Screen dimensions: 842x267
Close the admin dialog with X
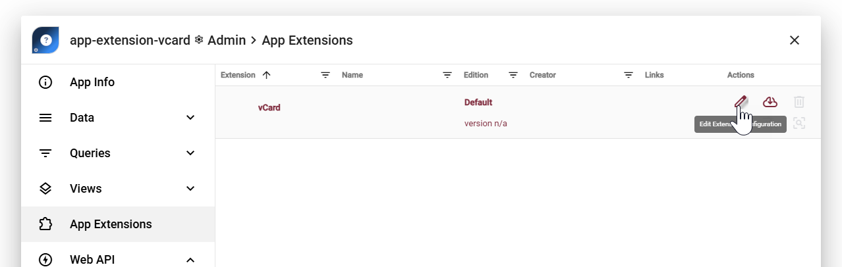(795, 40)
